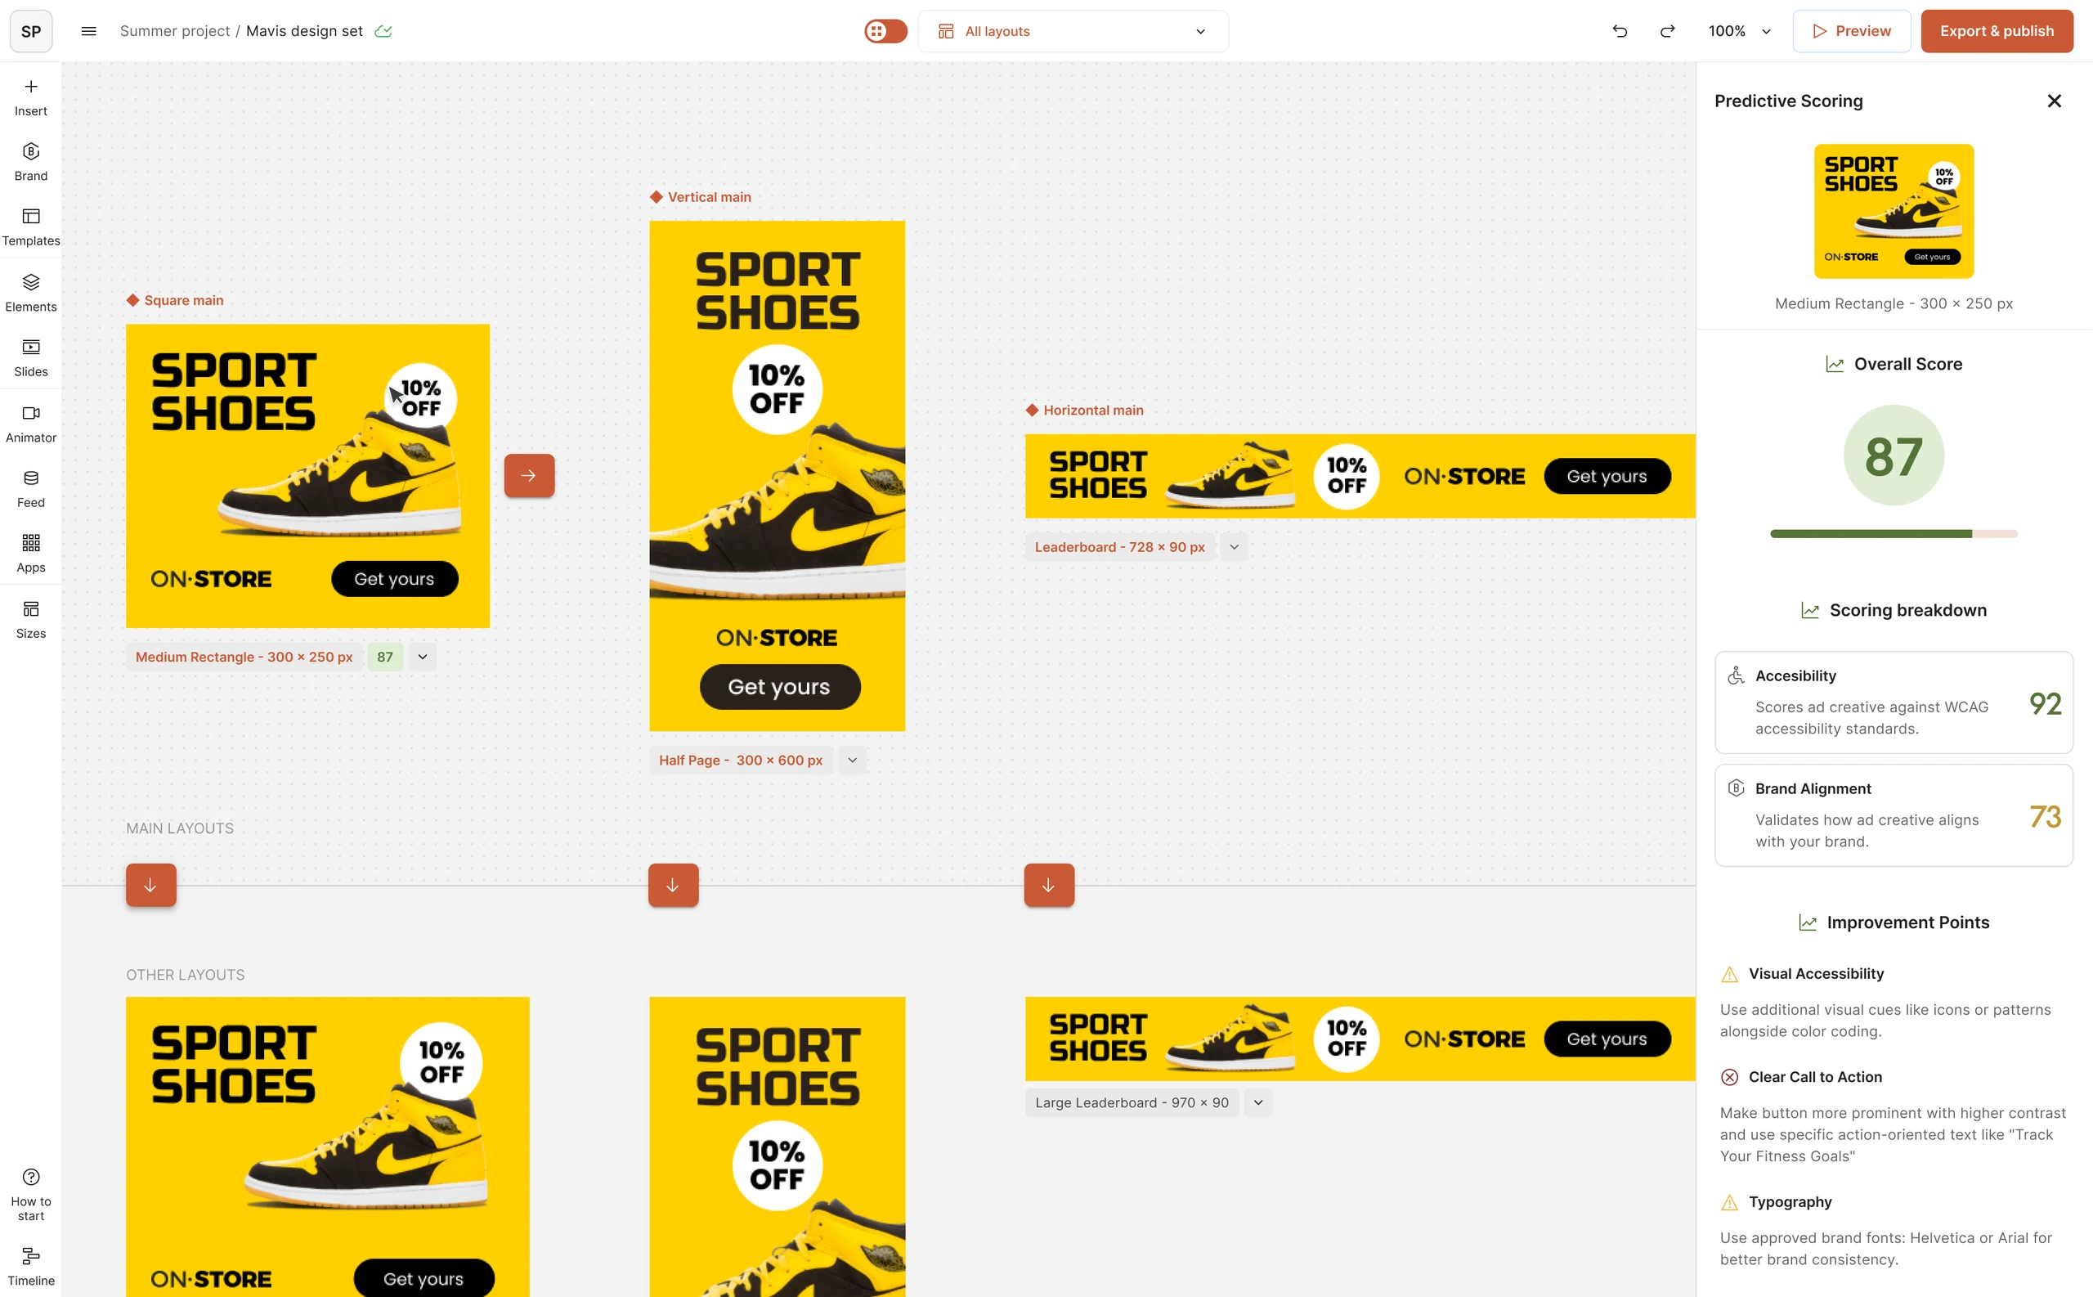The height and width of the screenshot is (1297, 2093).
Task: Open the hamburger menu
Action: click(x=88, y=31)
